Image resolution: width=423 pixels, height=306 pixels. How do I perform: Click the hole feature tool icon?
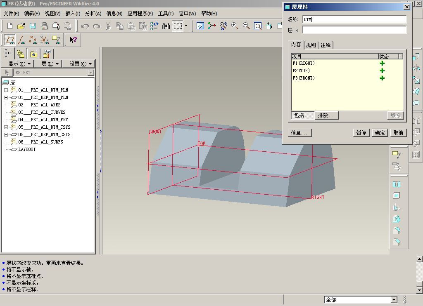396,184
